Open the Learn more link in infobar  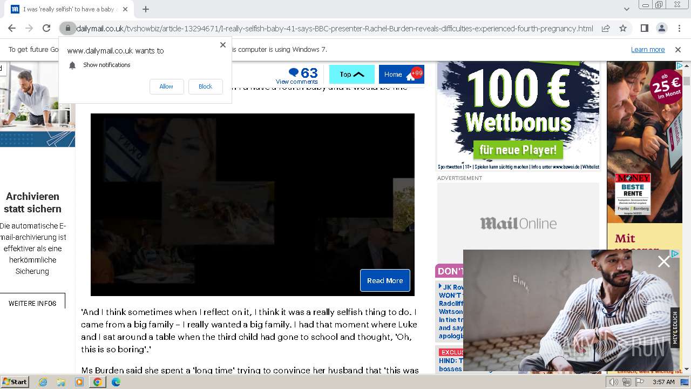tap(648, 50)
